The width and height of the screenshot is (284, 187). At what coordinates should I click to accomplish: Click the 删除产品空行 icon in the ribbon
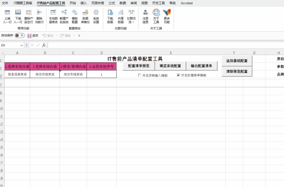click(29, 12)
